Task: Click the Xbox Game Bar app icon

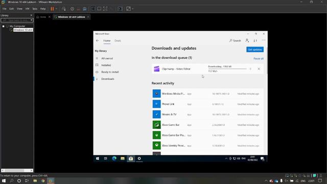Action: point(157,125)
